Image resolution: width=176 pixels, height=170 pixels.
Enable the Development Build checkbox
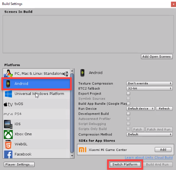pos(128,114)
